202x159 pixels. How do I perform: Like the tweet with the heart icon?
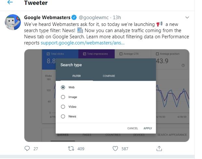tap(115, 148)
